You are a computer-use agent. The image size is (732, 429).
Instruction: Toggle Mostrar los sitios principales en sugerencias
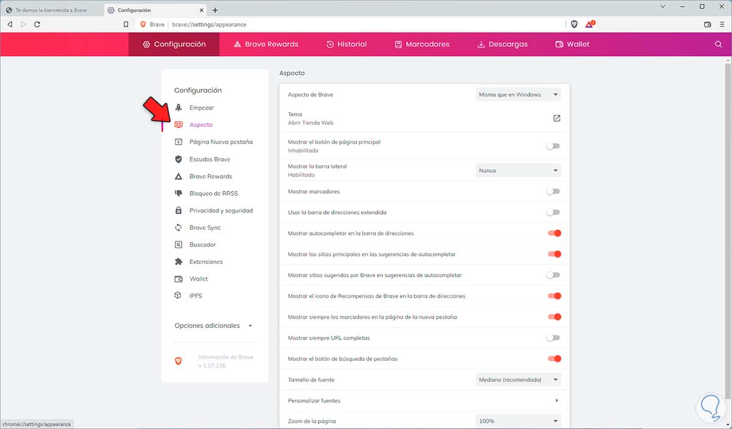coord(554,254)
